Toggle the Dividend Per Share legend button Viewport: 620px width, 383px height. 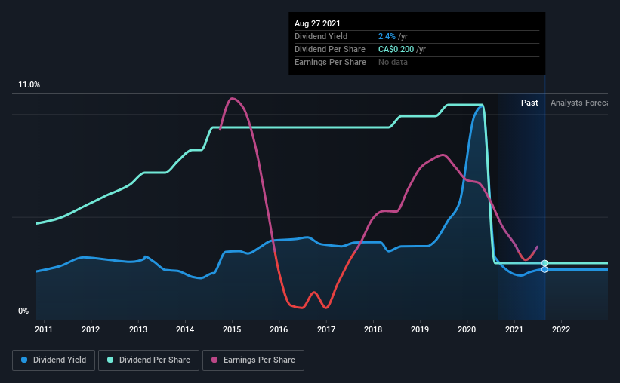pyautogui.click(x=149, y=360)
